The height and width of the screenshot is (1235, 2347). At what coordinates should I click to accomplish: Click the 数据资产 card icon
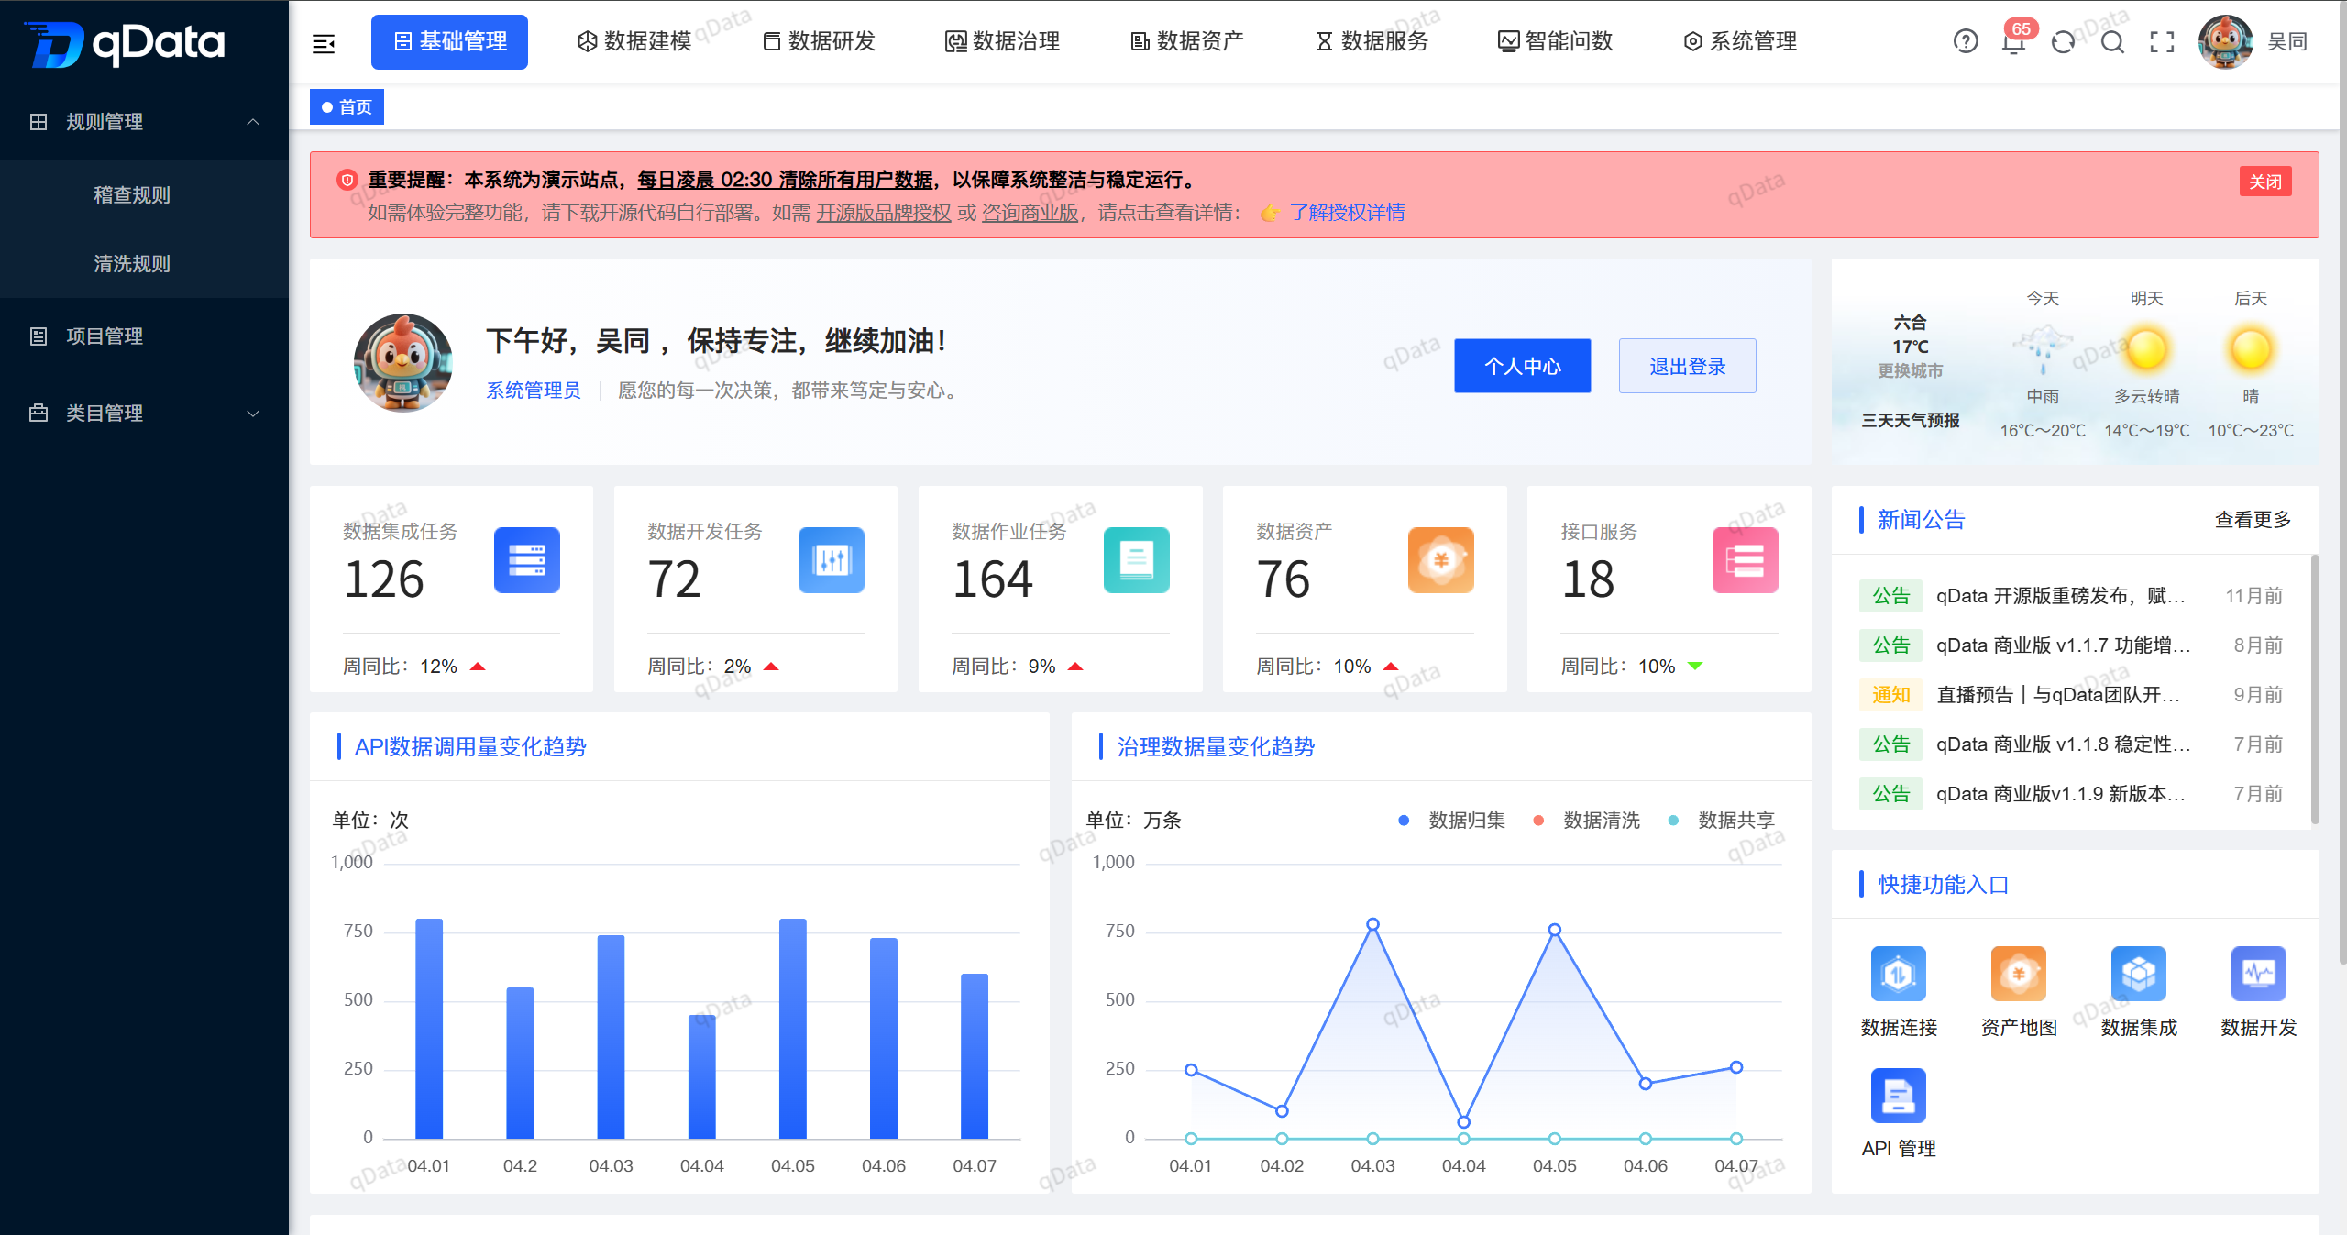(1441, 560)
